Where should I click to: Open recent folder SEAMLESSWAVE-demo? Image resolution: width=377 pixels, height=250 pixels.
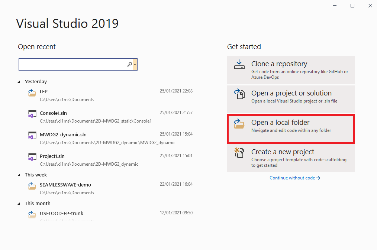point(110,188)
